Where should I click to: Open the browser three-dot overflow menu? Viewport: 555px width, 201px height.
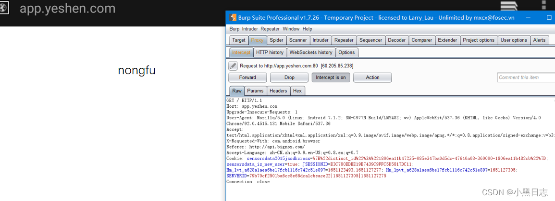(543, 5)
